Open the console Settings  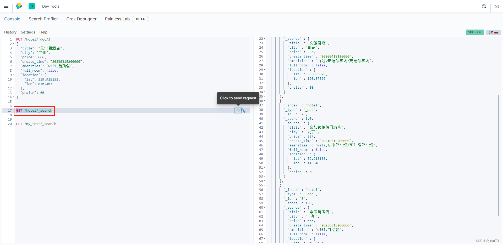coord(28,32)
